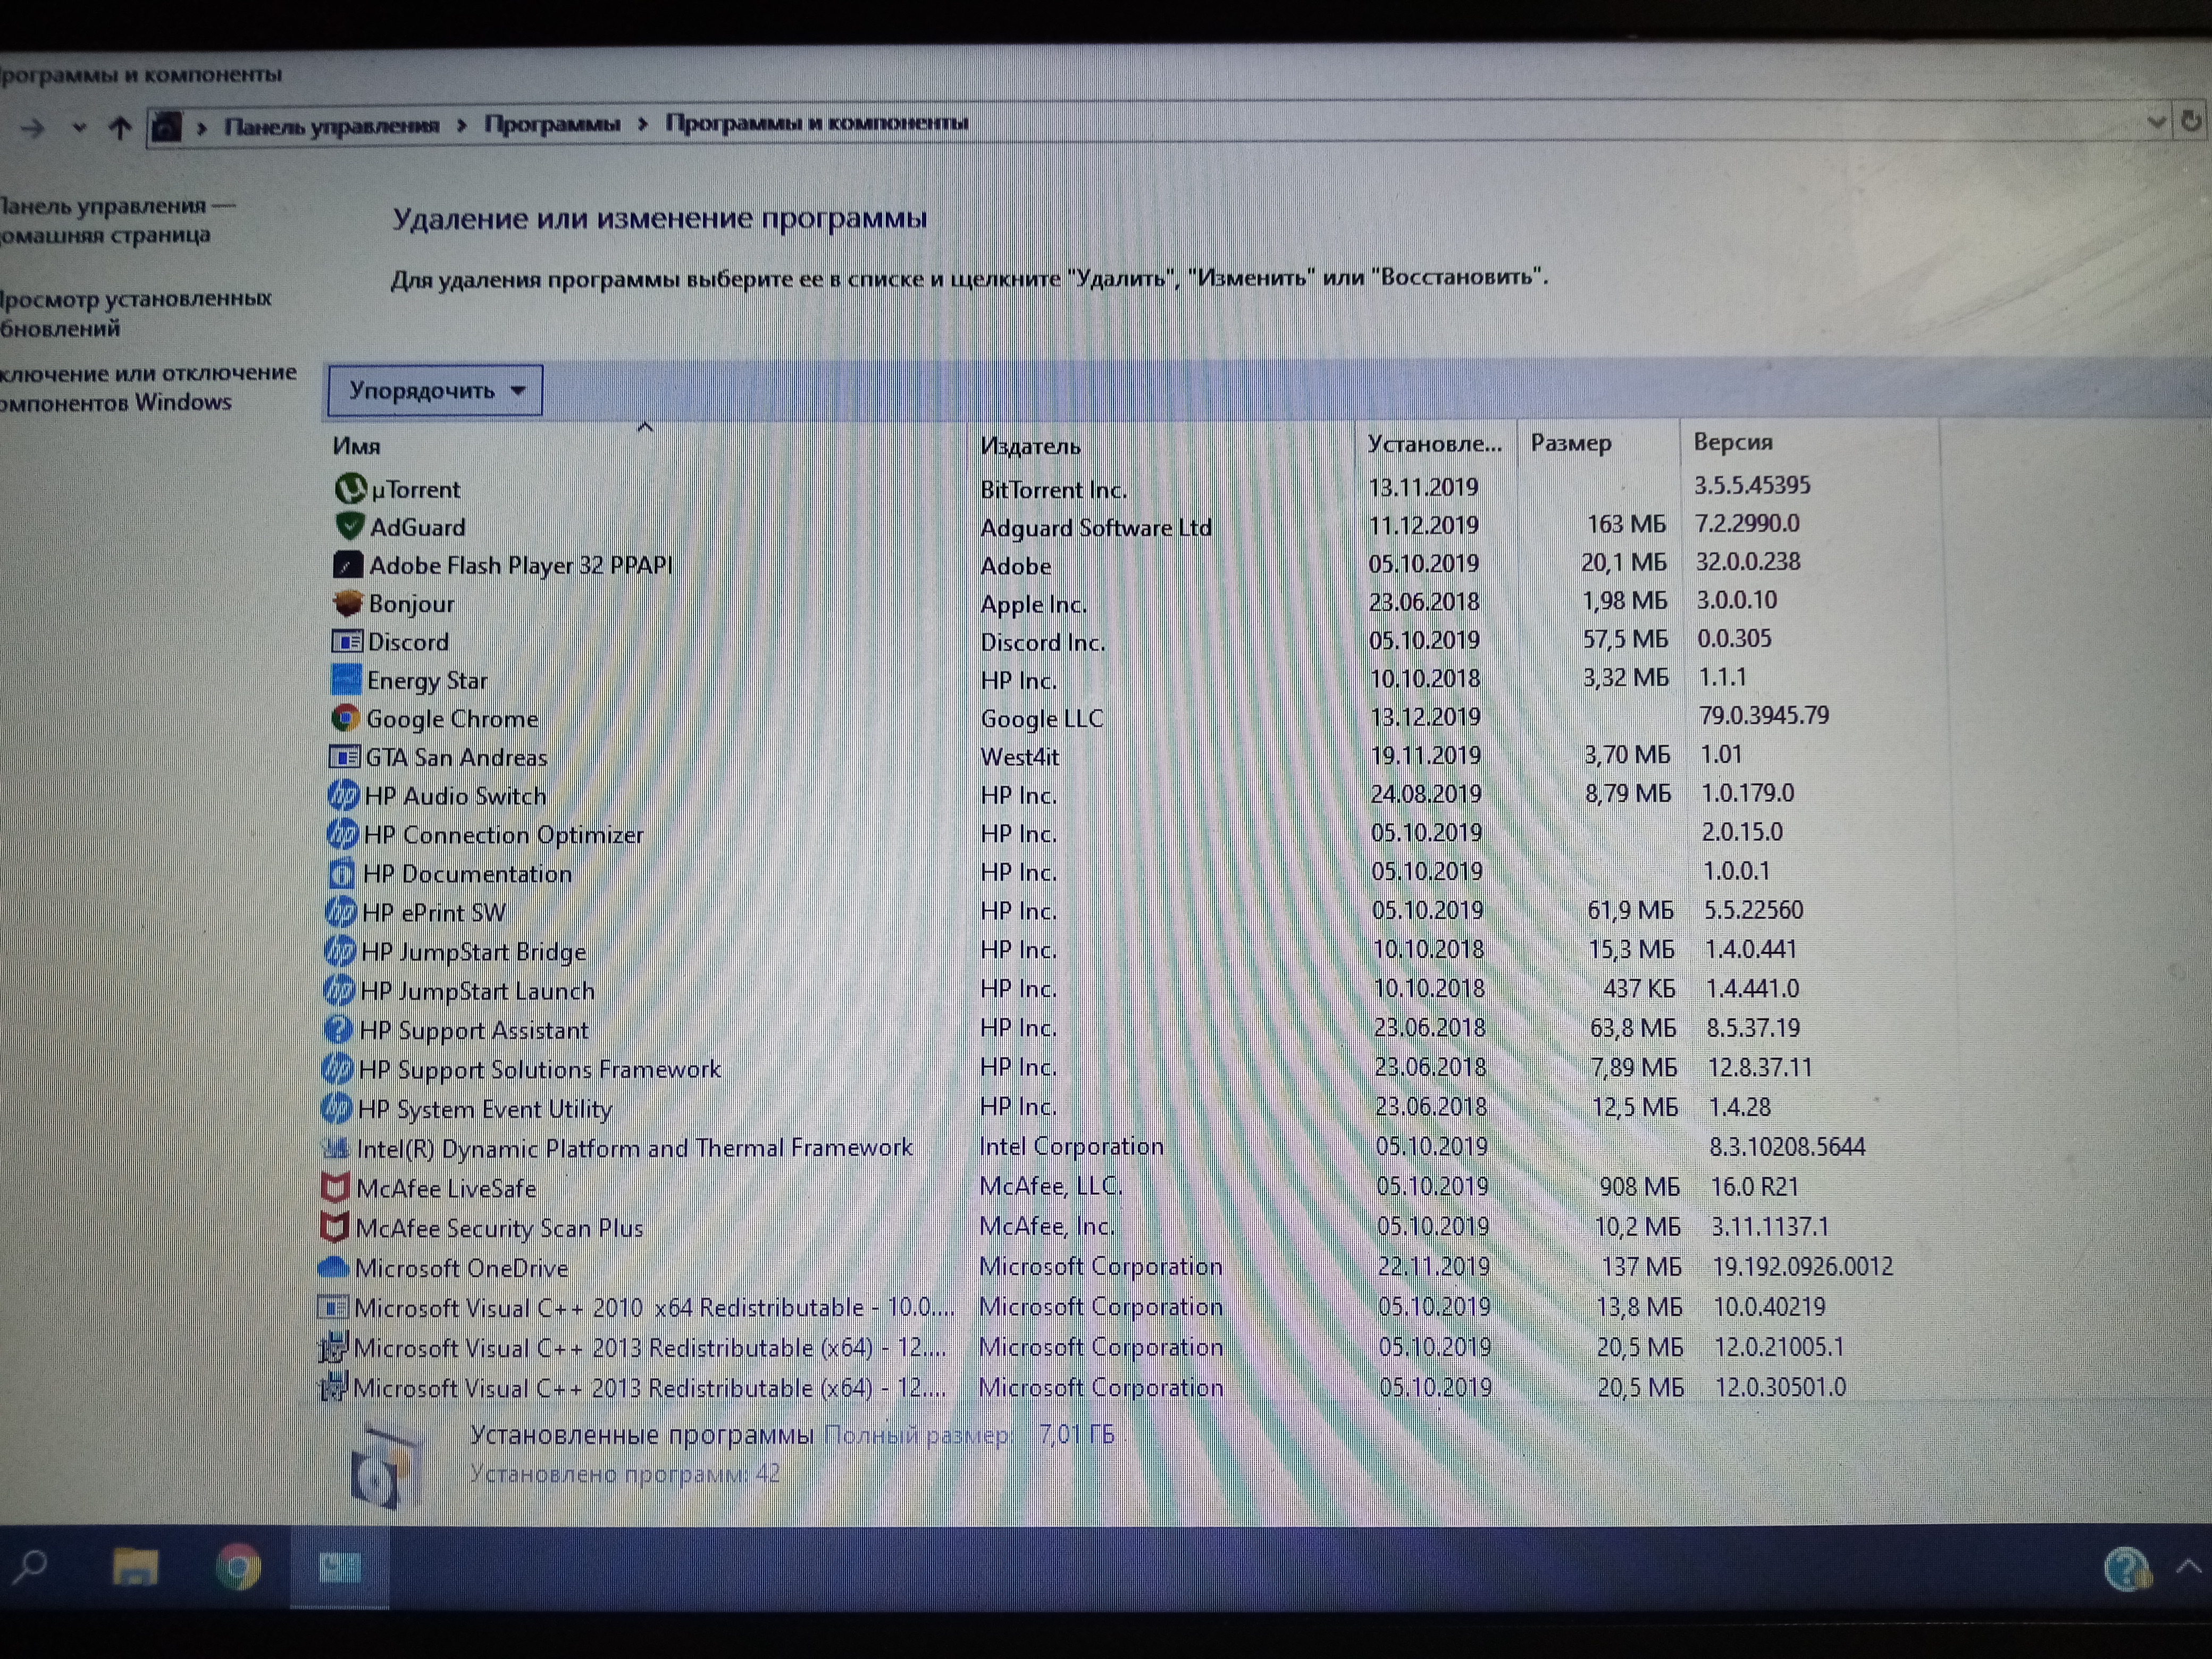Select the HP System Event Utility icon
2212x1659 pixels.
336,1108
